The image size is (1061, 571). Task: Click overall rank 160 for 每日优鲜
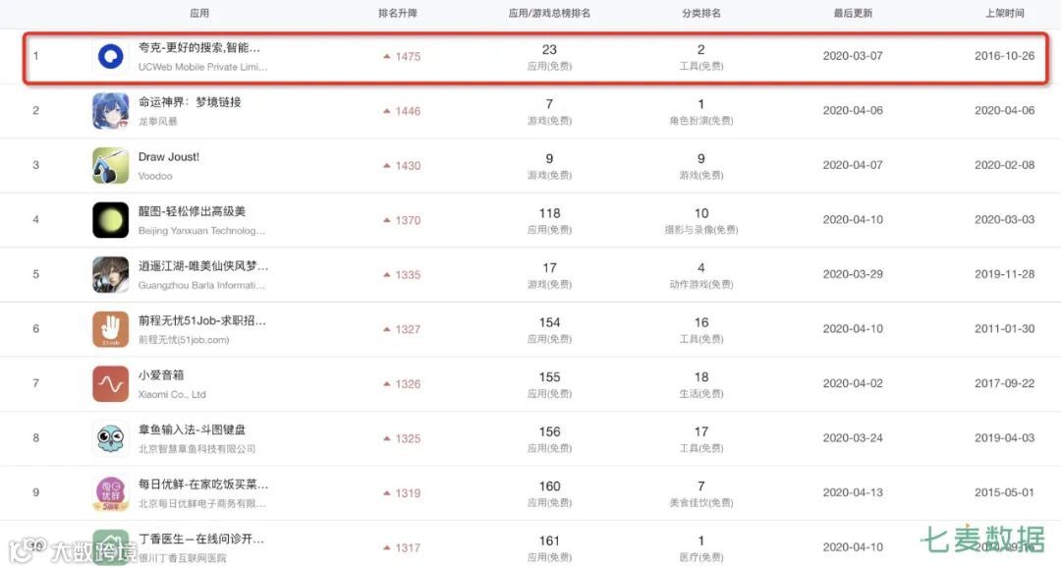pos(549,486)
